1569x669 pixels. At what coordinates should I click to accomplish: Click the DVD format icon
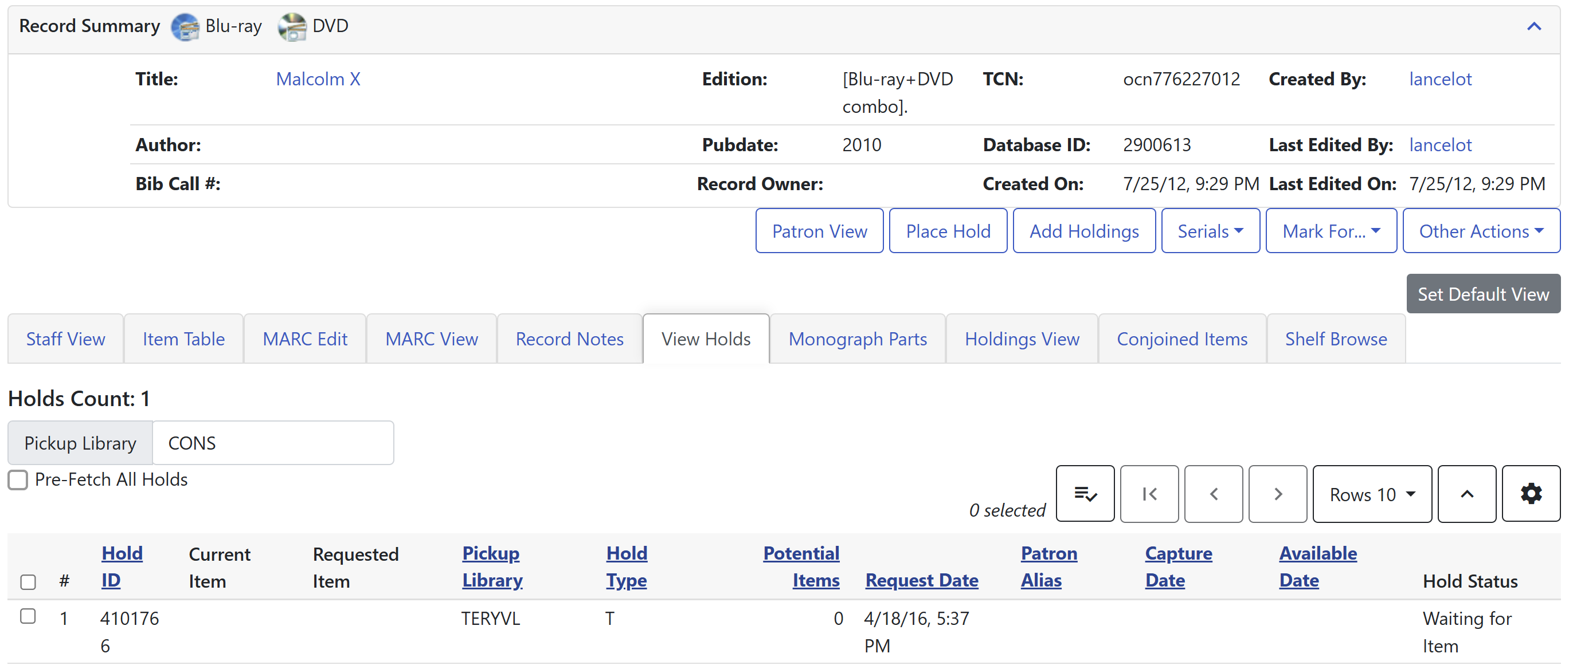tap(292, 27)
